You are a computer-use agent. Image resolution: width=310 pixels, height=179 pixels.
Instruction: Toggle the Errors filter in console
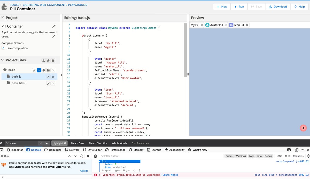point(229,156)
